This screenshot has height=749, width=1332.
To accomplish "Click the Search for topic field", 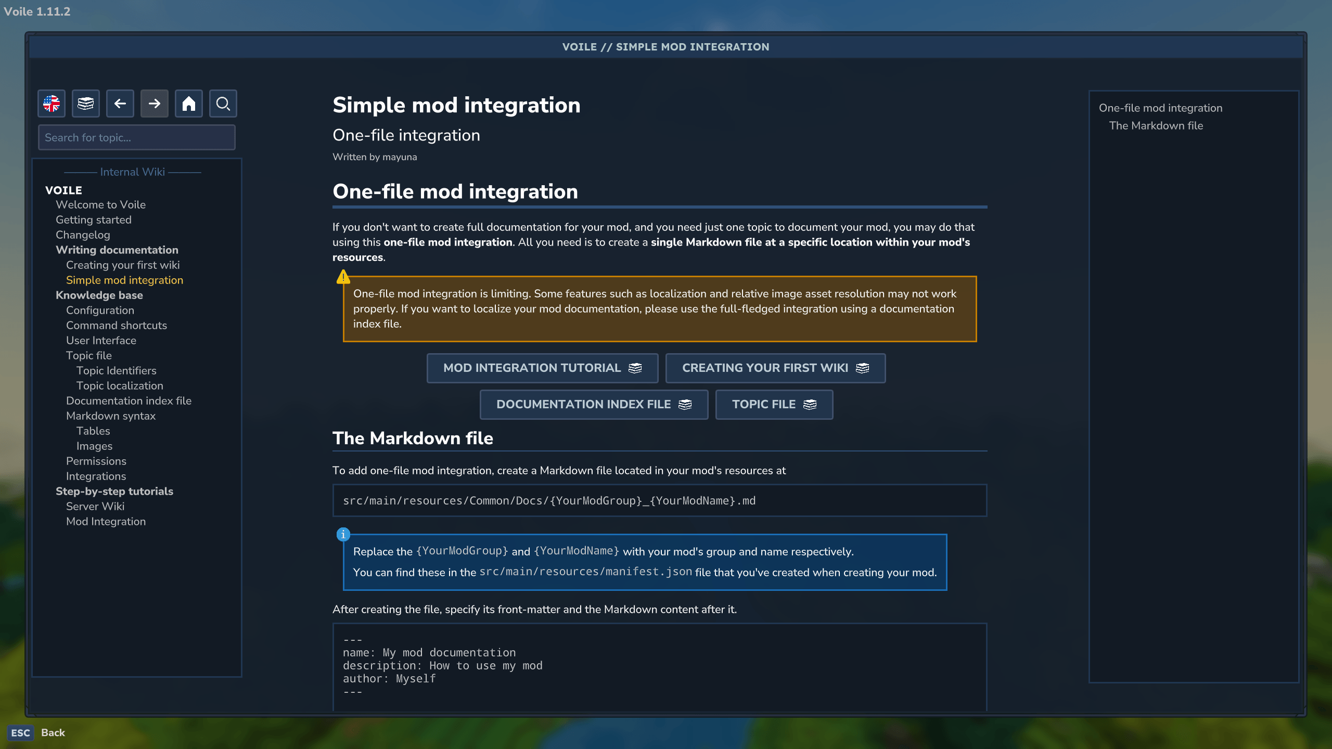I will tap(137, 137).
